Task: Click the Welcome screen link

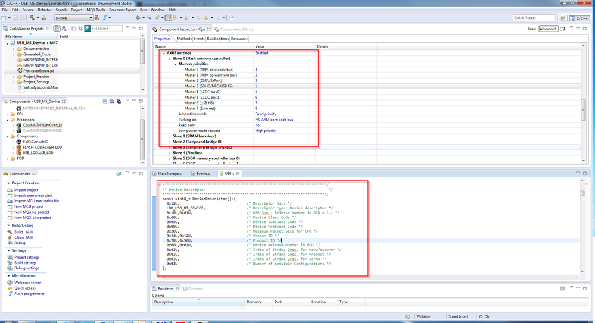Action: tap(28, 283)
